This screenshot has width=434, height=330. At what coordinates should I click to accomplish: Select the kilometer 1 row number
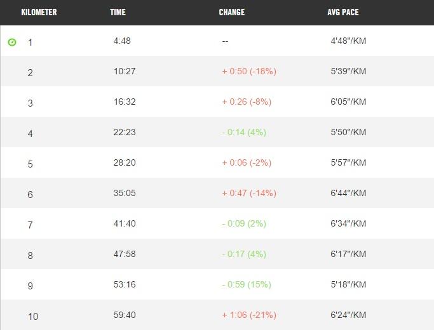(x=30, y=43)
